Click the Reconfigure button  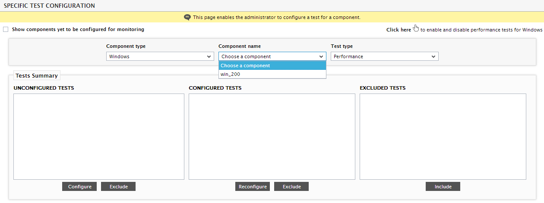[x=253, y=187]
